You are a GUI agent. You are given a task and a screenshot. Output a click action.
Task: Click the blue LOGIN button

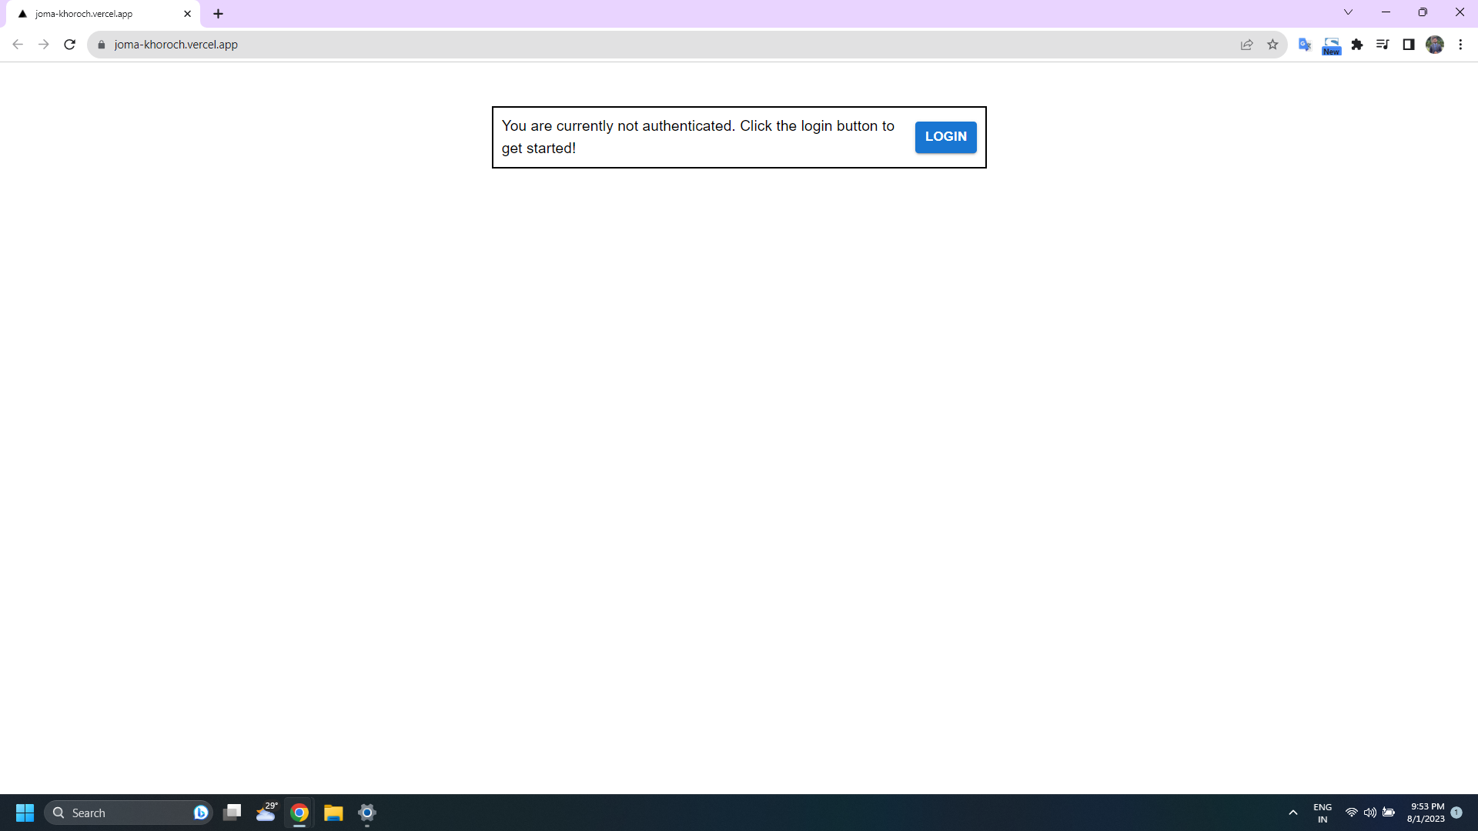[945, 137]
